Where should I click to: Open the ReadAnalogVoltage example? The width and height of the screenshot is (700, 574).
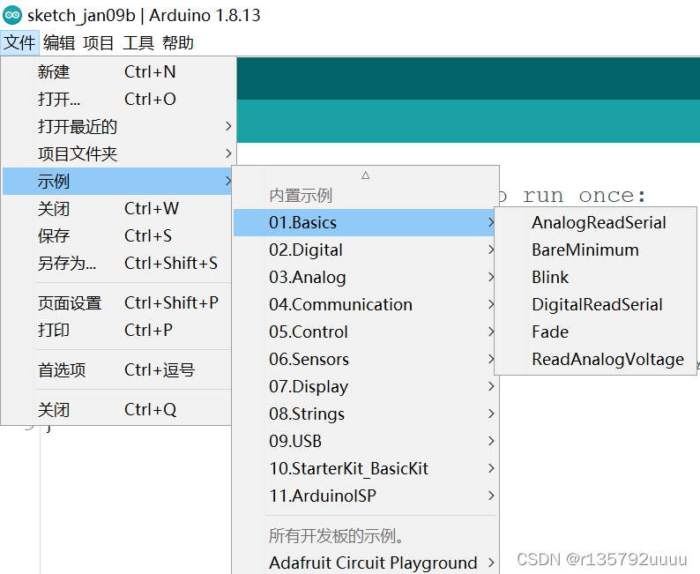596,359
